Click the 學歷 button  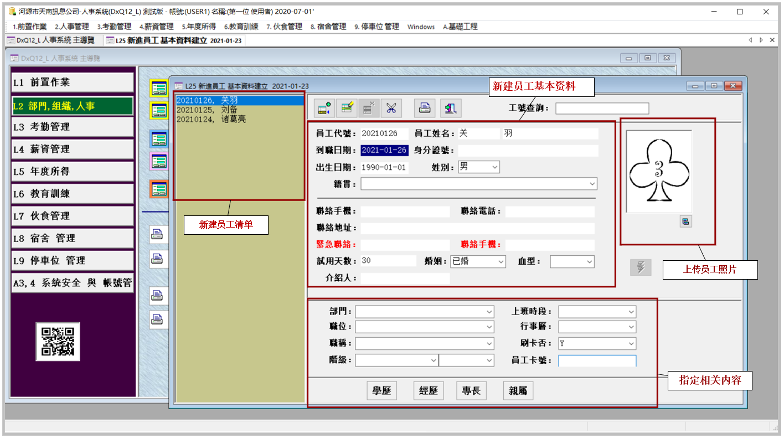[x=382, y=391]
